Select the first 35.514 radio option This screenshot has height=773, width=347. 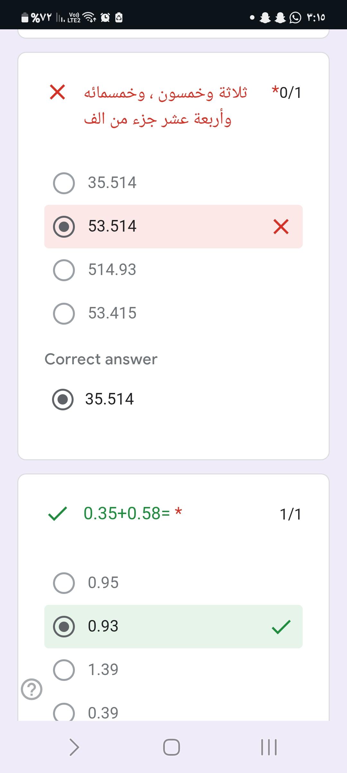click(64, 183)
